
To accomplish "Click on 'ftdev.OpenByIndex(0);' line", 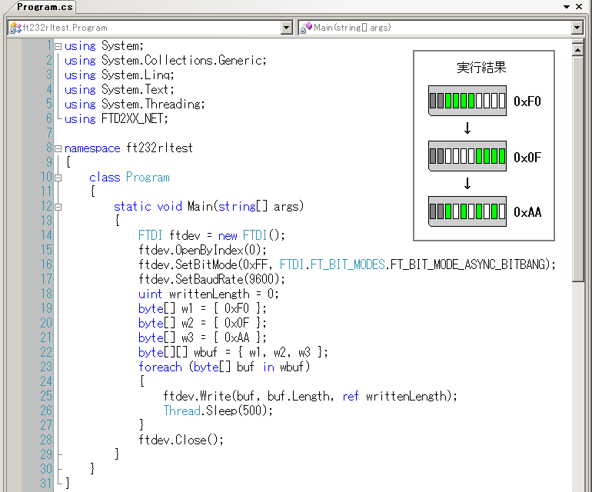I will coord(202,251).
